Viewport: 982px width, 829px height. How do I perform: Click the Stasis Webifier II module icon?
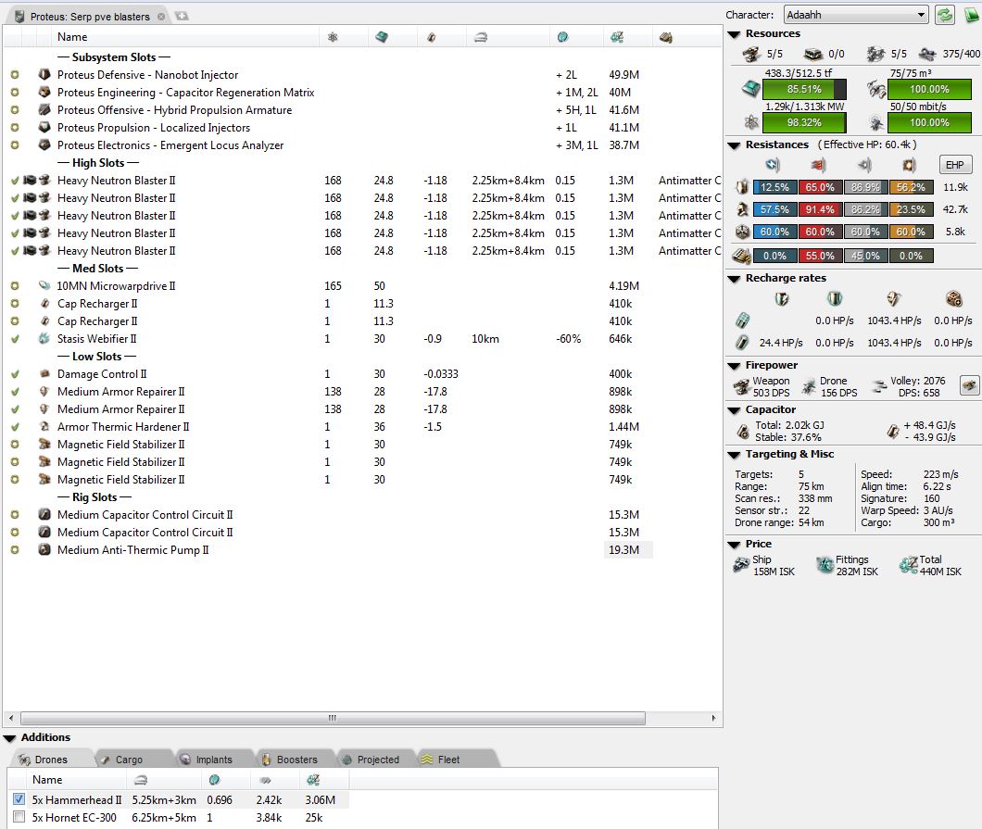(x=44, y=339)
